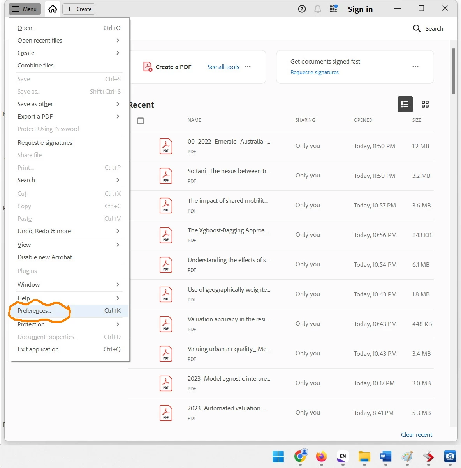Open File Explorer from the taskbar
Screen dimensions: 461x468
click(364, 456)
